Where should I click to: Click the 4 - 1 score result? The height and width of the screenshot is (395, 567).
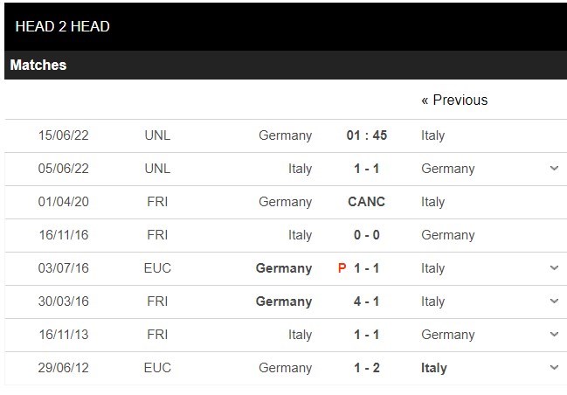tap(366, 301)
